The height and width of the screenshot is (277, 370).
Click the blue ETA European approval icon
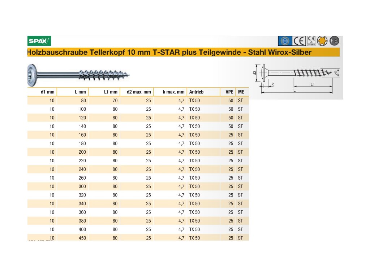pos(285,41)
